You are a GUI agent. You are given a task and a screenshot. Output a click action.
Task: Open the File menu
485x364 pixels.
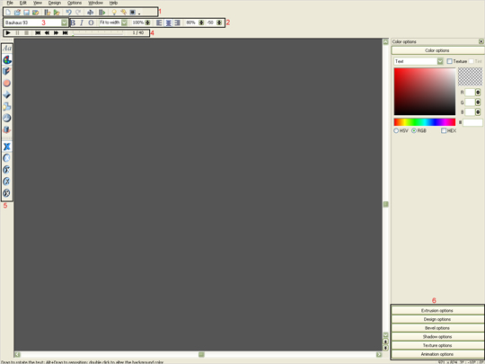10,3
